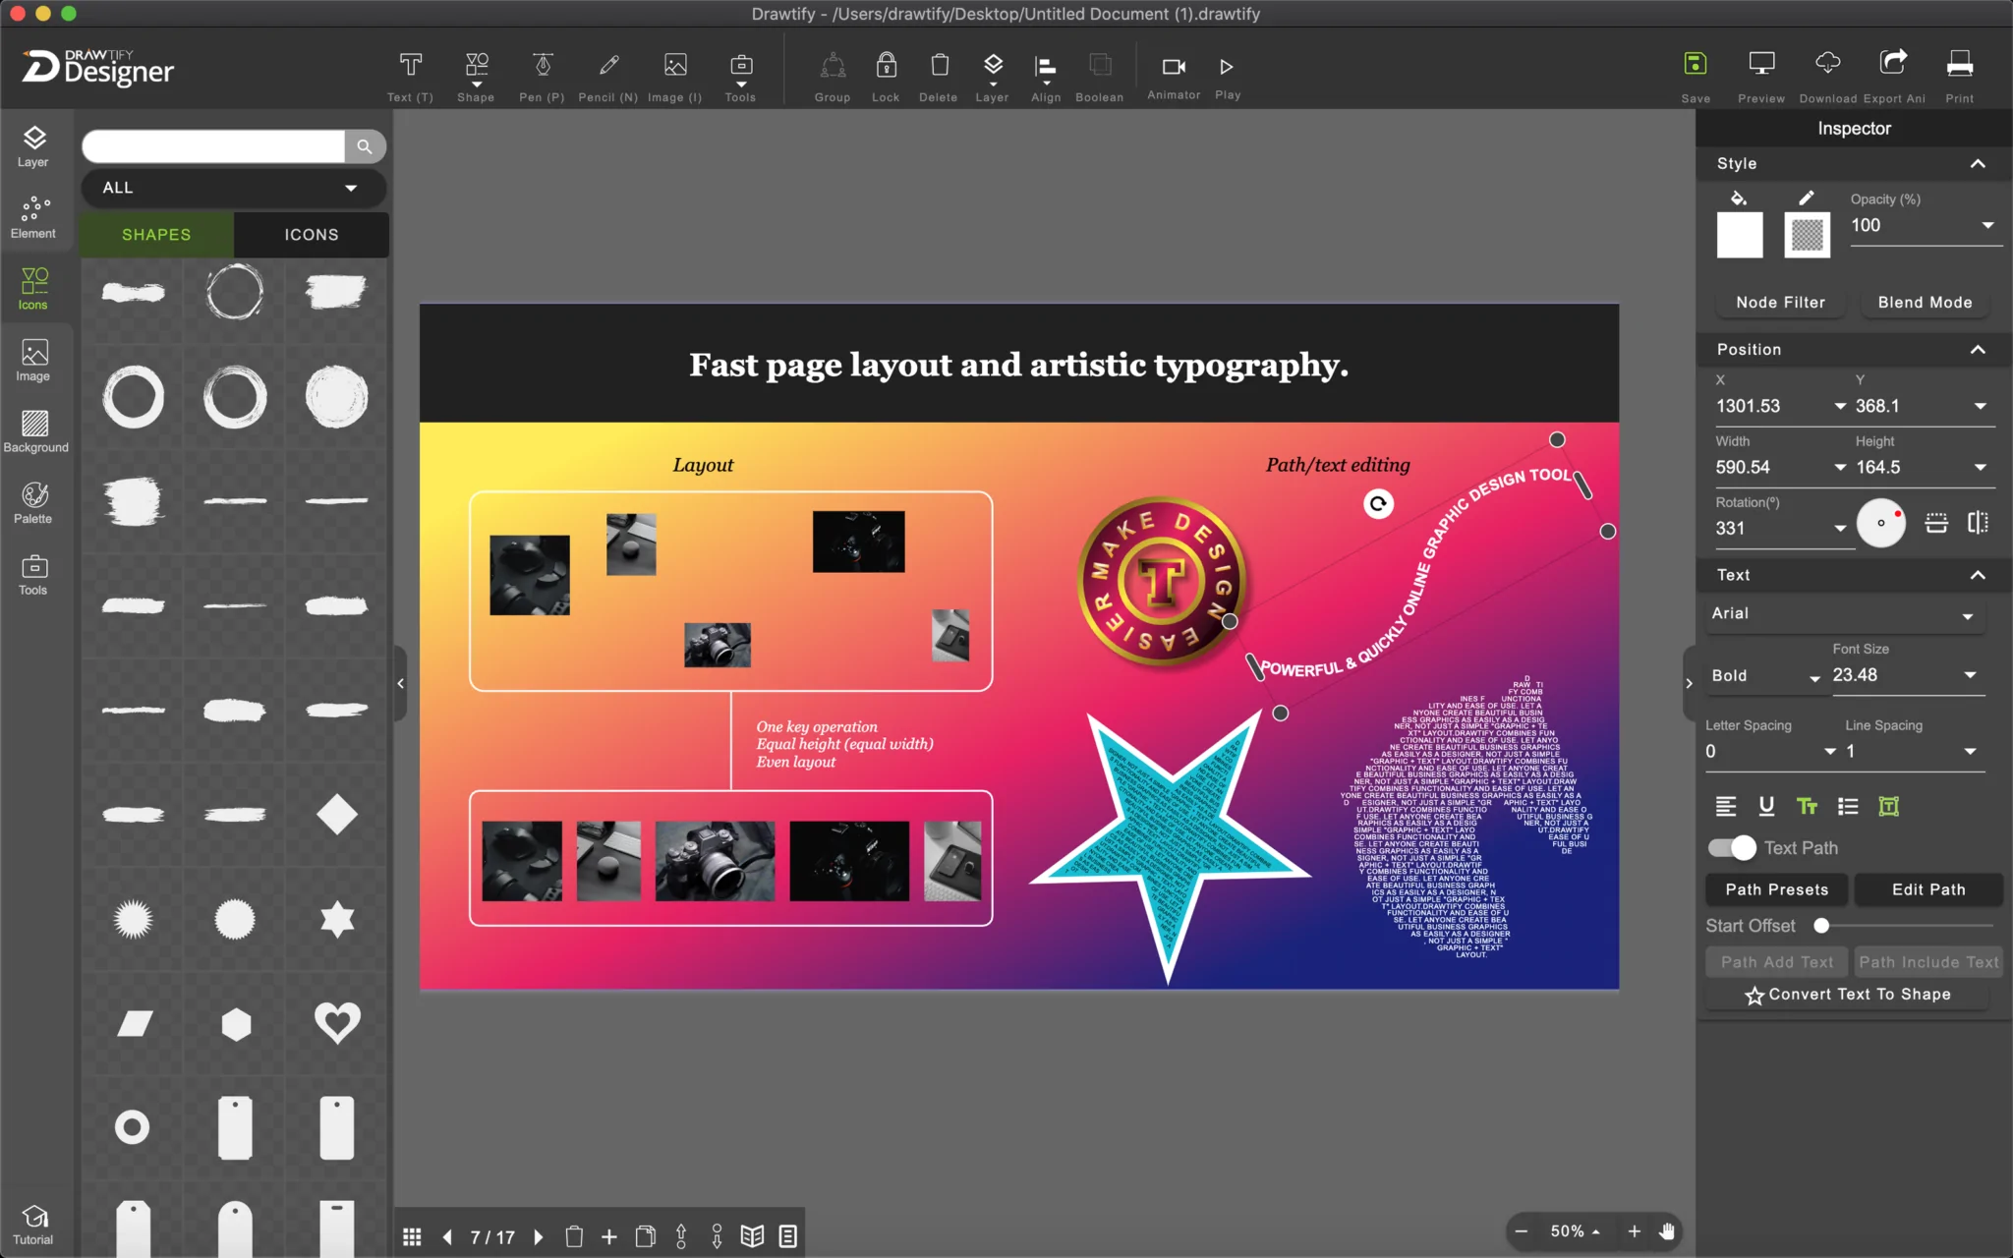The height and width of the screenshot is (1258, 2013).
Task: Switch to the SHAPES tab in shapes panel
Action: coord(156,235)
